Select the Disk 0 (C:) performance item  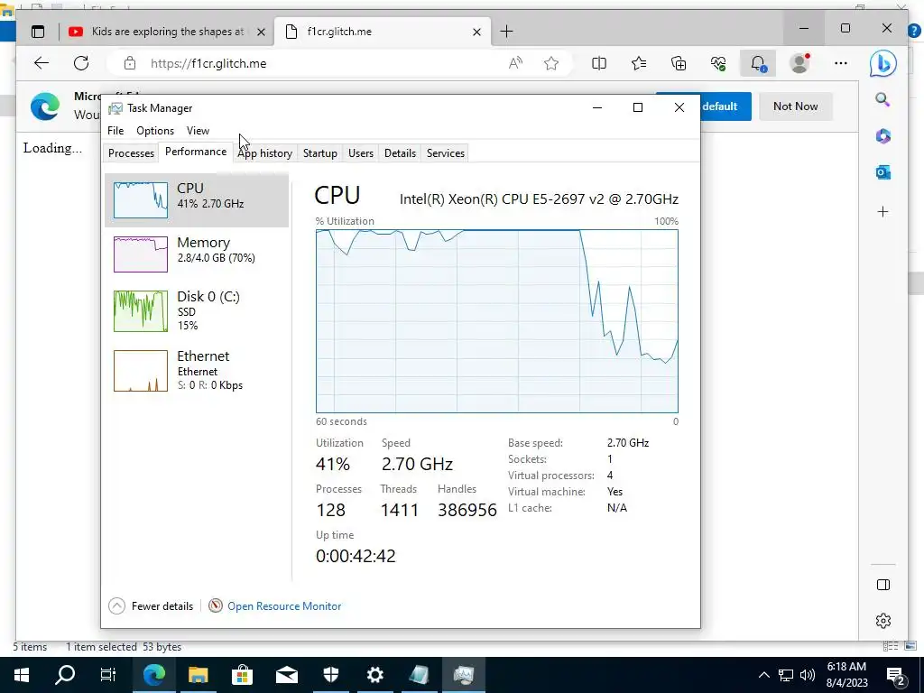coord(197,310)
